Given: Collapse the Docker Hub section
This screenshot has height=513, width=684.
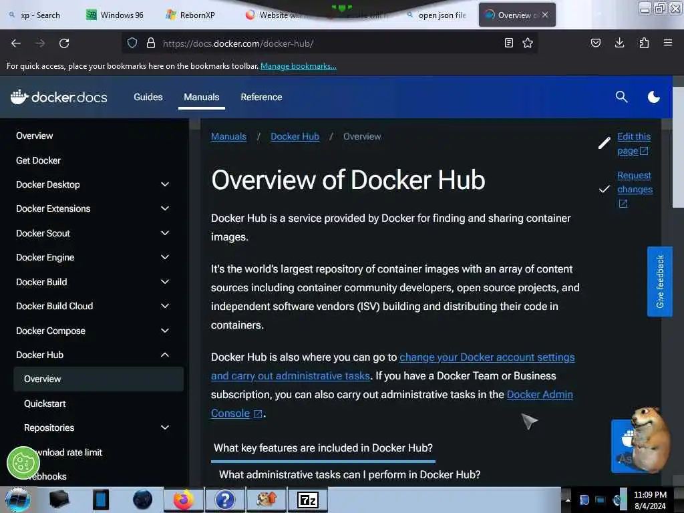Looking at the screenshot, I should tap(165, 355).
